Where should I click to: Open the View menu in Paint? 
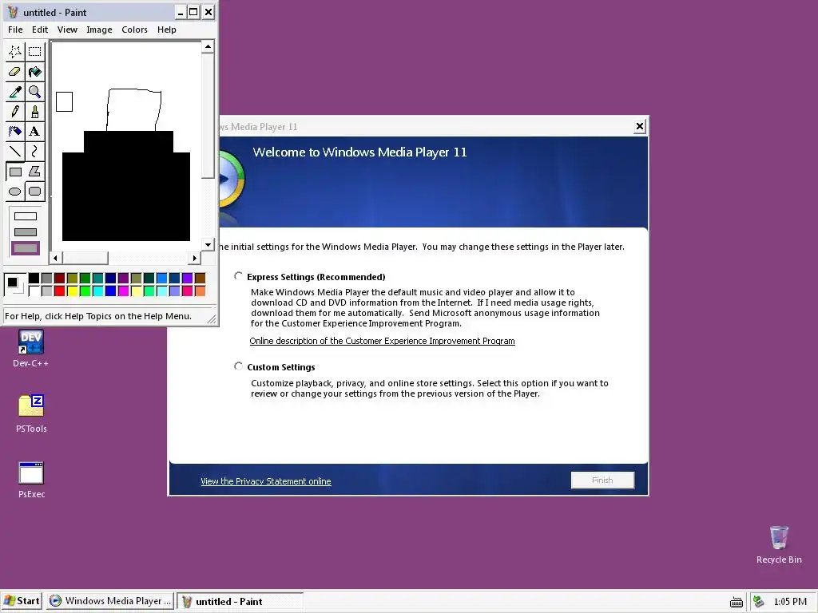coord(67,30)
